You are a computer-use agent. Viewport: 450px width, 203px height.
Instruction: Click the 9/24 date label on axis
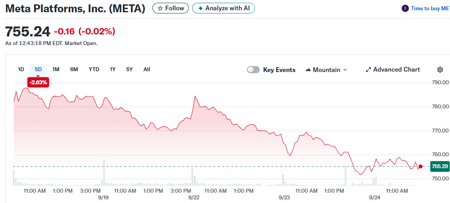[374, 197]
